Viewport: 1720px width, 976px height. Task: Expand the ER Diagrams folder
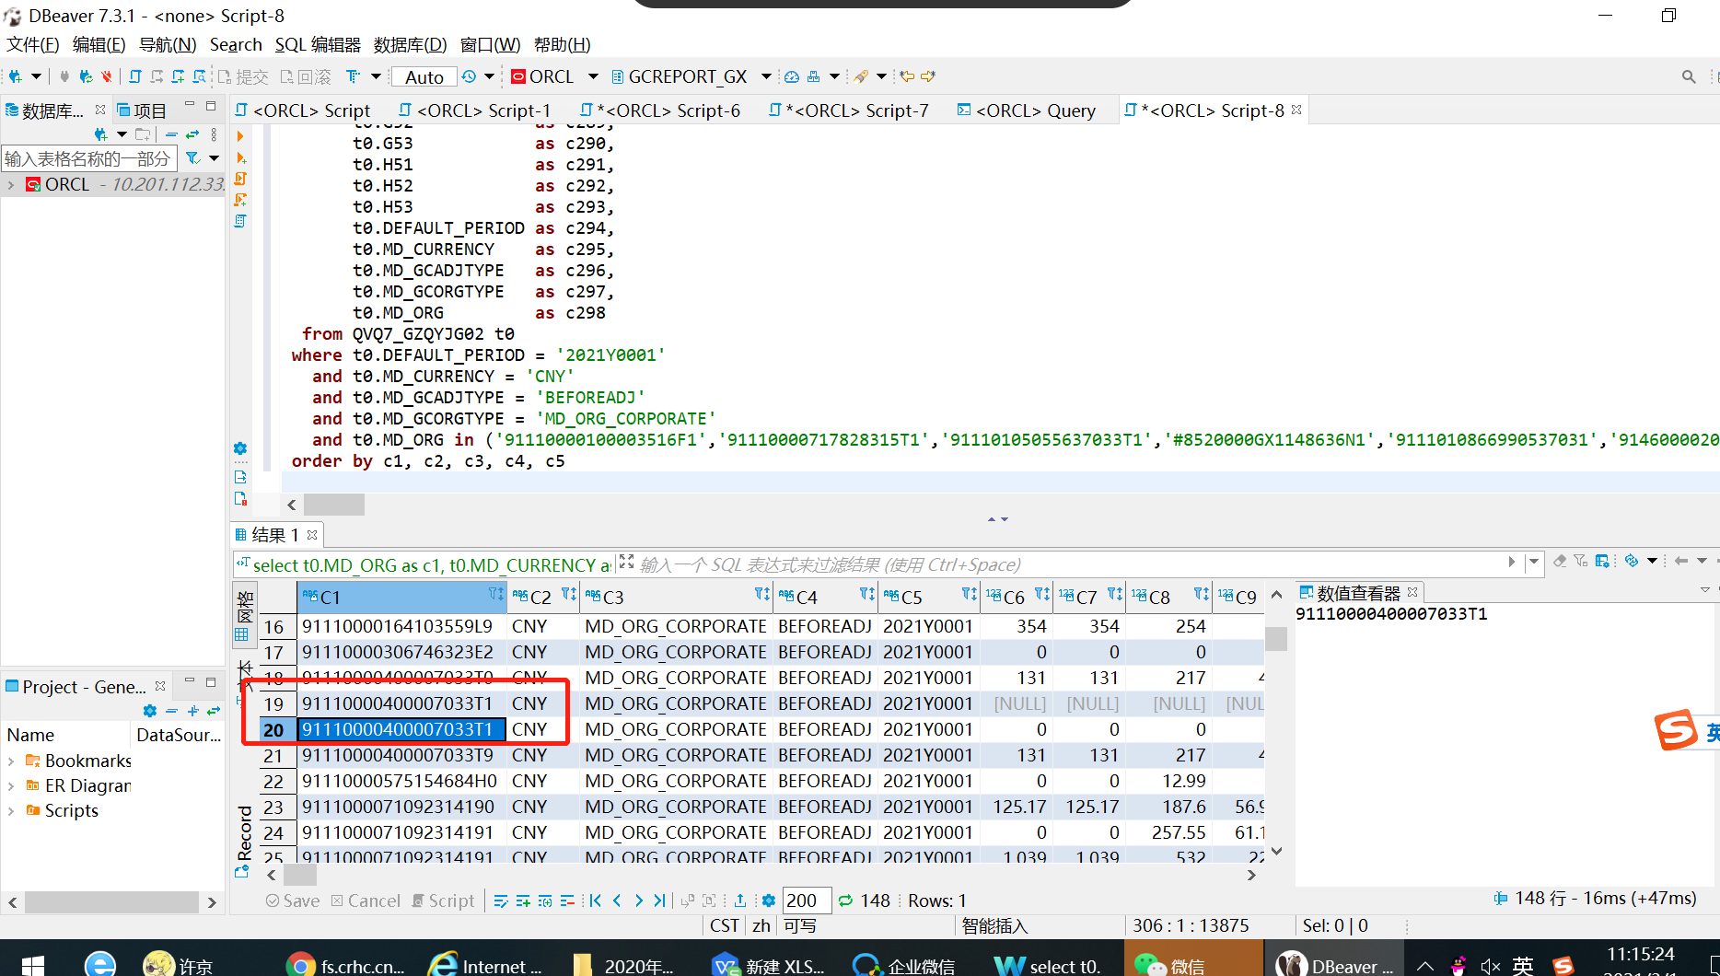pos(10,785)
